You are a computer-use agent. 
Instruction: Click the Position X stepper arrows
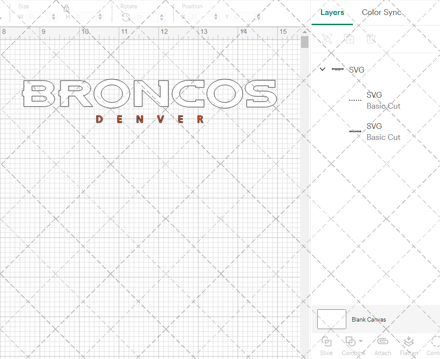coord(216,17)
